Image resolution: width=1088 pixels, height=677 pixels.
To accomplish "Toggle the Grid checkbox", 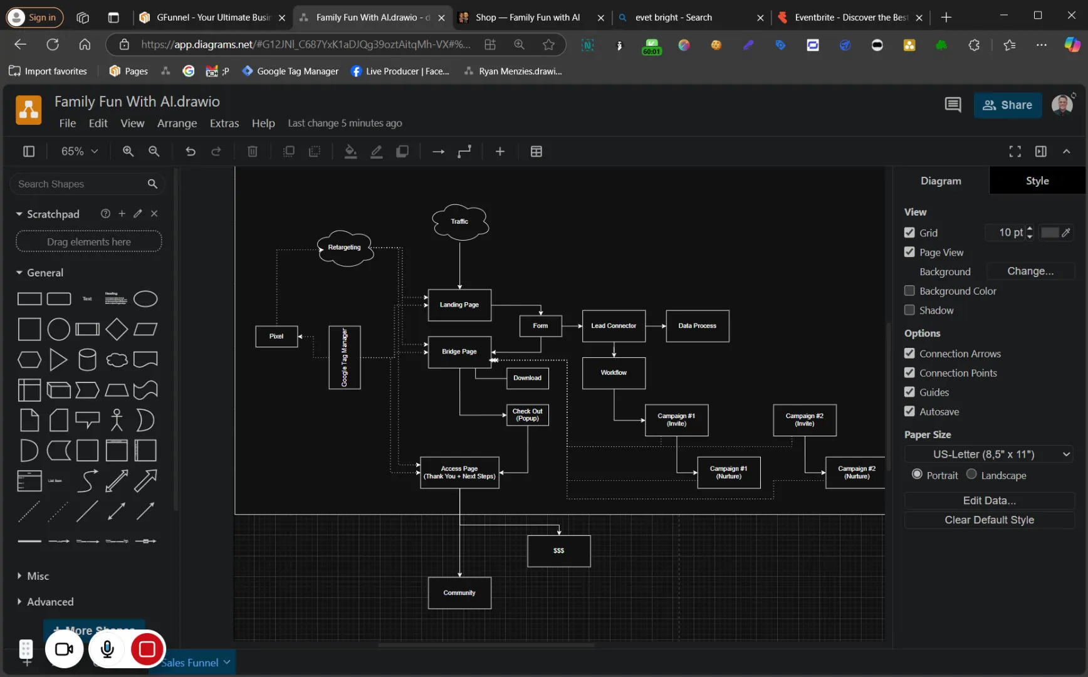I will pyautogui.click(x=909, y=233).
